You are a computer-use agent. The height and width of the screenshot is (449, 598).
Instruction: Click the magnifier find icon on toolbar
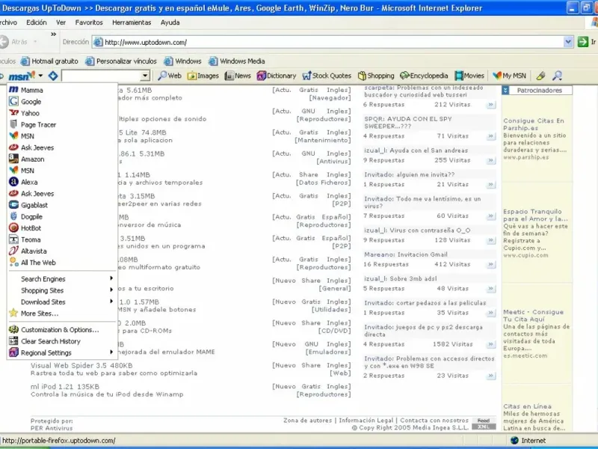(x=557, y=76)
